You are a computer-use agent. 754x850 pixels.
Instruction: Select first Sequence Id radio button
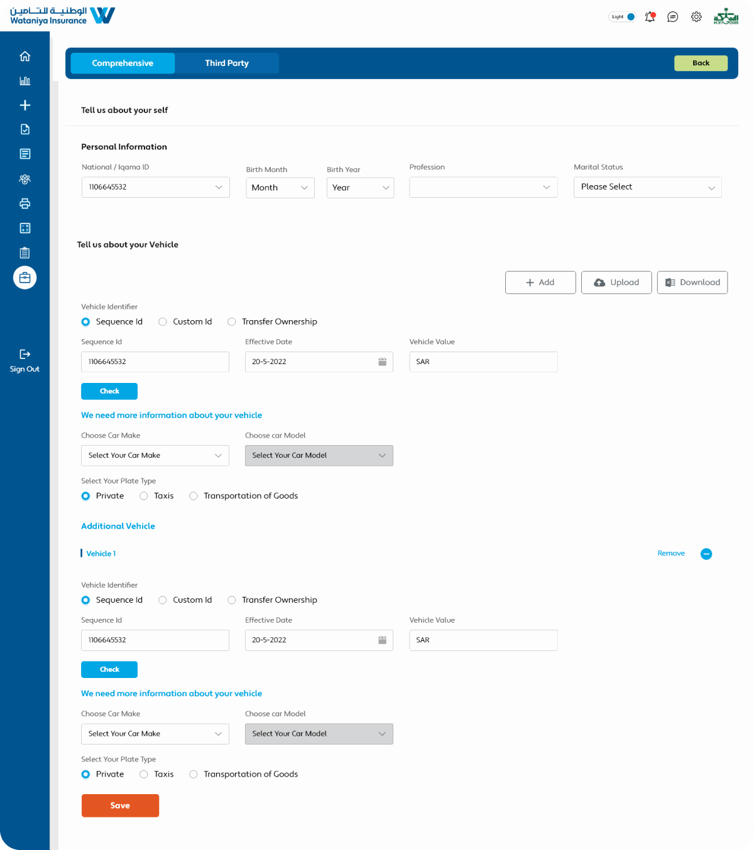point(85,322)
